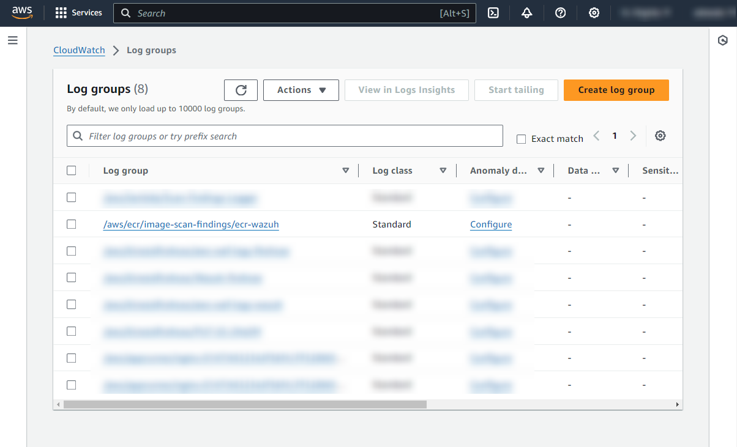Refresh the log groups list
737x447 pixels.
point(241,90)
